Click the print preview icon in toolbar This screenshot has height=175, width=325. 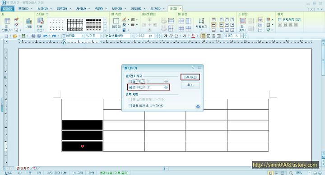pos(39,36)
